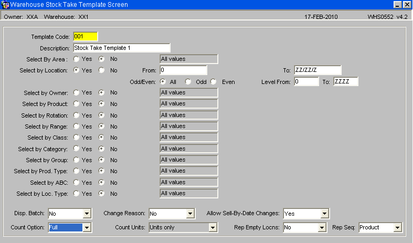
Task: Click the Select by Prod. Type values field
Action: click(189, 171)
